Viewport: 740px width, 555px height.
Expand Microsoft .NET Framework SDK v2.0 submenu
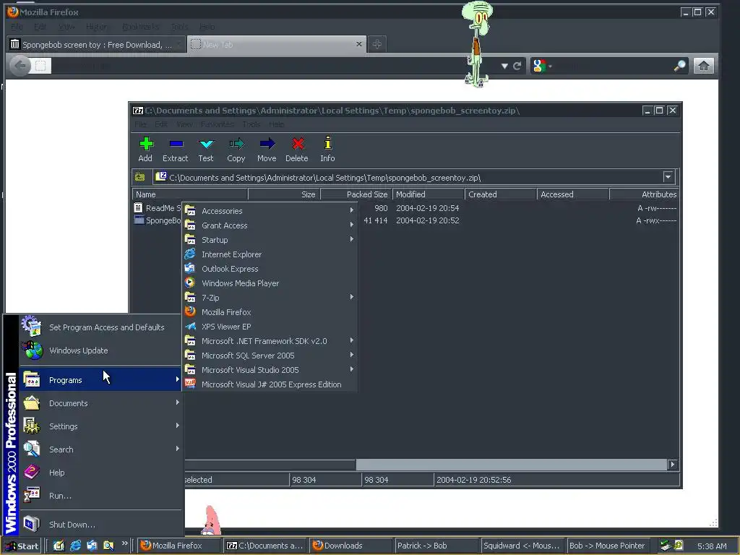point(270,341)
